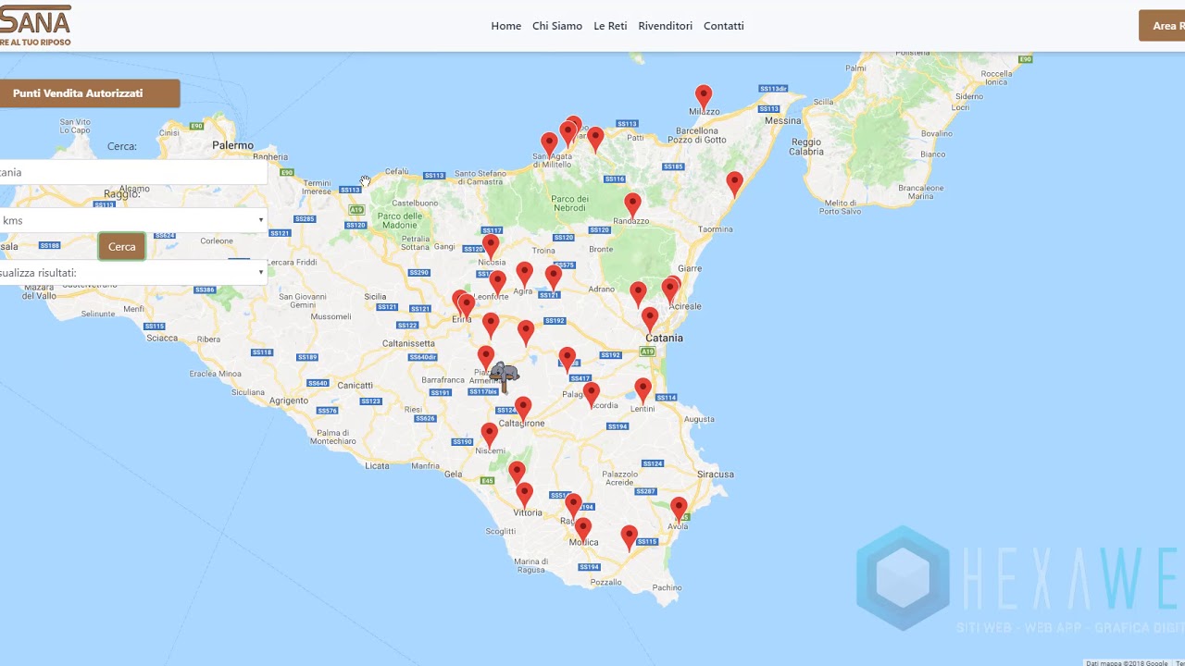Open the radius kms dropdown
The width and height of the screenshot is (1185, 666).
(x=131, y=220)
